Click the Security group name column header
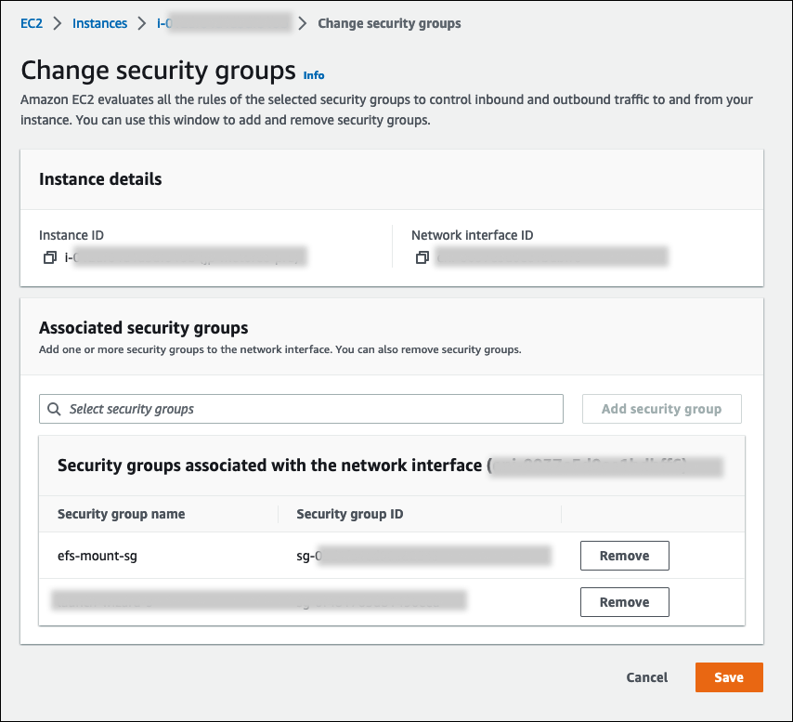This screenshot has width=793, height=722. pos(121,514)
